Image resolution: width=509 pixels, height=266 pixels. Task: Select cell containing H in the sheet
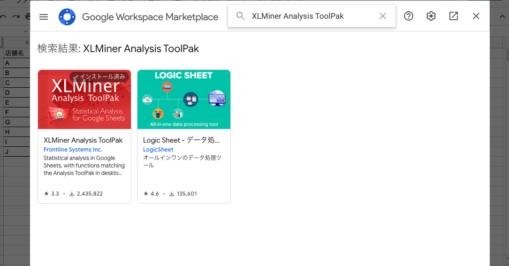click(16, 132)
